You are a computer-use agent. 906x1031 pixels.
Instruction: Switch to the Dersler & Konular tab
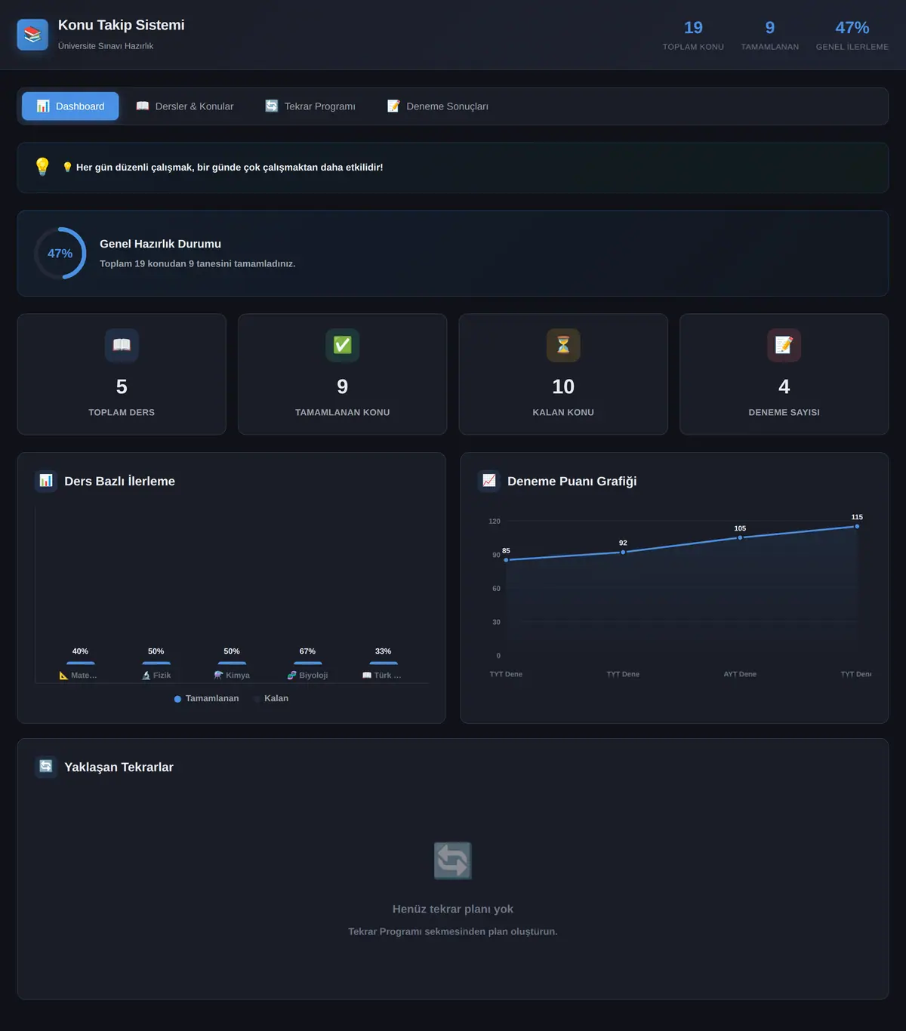[185, 106]
